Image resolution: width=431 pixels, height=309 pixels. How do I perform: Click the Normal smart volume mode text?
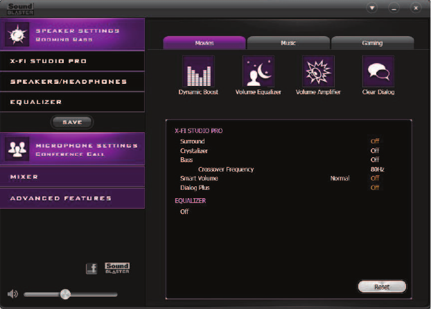point(340,178)
